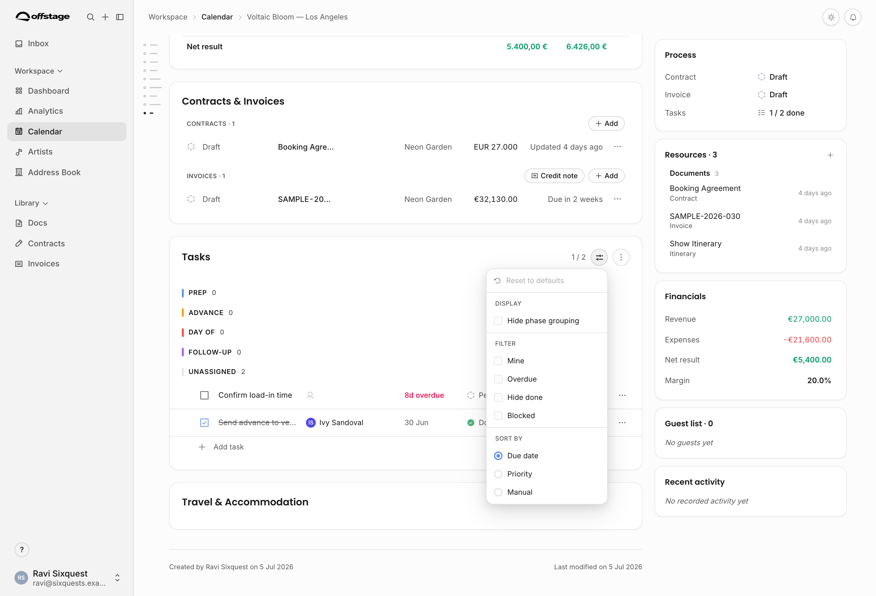This screenshot has height=596, width=876.
Task: Add a new contract with Add button
Action: click(606, 123)
